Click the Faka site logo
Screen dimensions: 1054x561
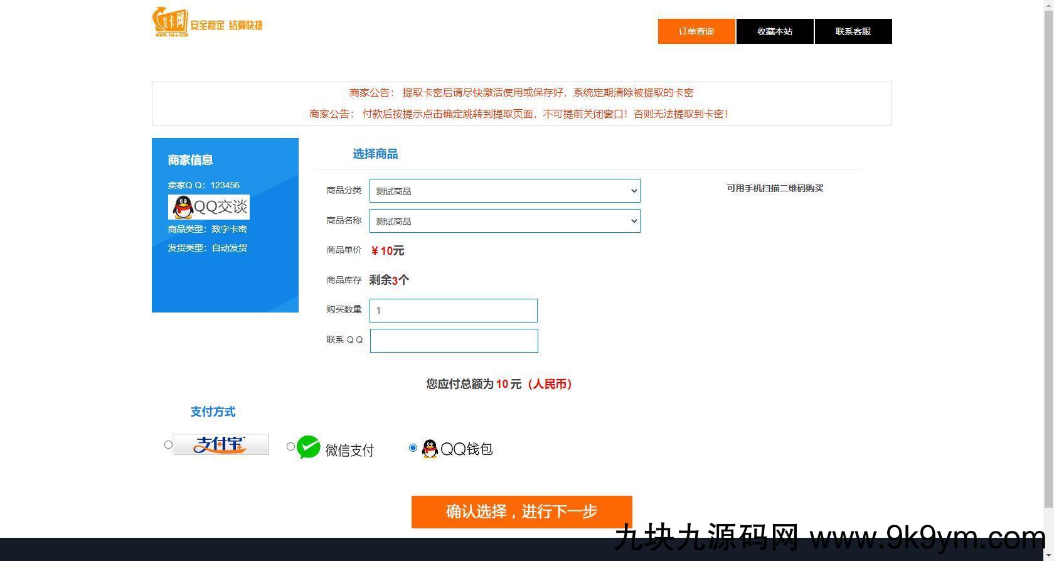pyautogui.click(x=170, y=23)
